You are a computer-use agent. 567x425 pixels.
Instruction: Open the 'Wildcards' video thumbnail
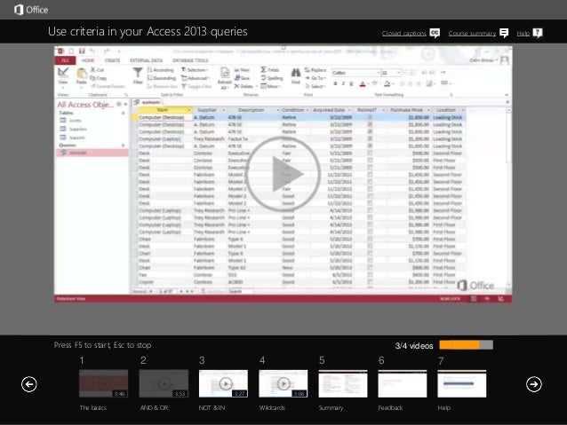tap(283, 383)
